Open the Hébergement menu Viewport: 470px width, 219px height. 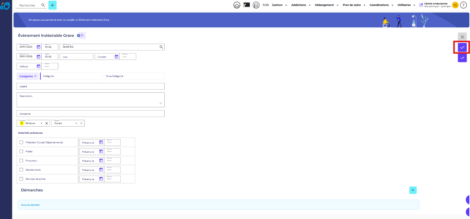click(x=326, y=5)
